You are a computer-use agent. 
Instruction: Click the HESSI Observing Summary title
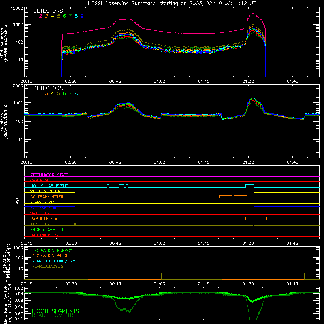click(x=171, y=3)
